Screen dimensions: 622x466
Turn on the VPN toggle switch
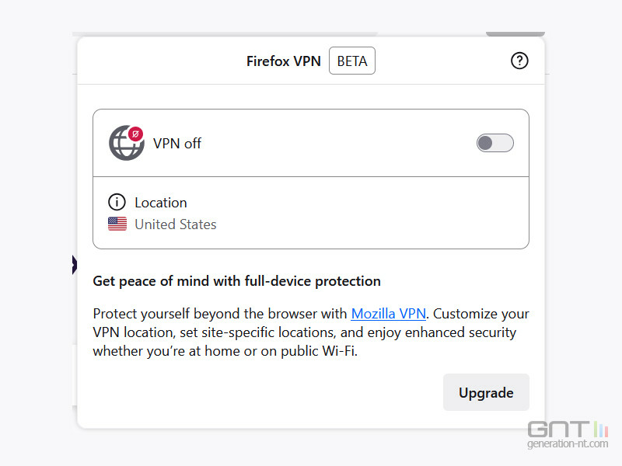(x=494, y=143)
